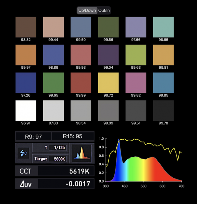Image resolution: width=197 pixels, height=204 pixels.
Task: Select the CCT 5619K reading
Action: pos(55,171)
